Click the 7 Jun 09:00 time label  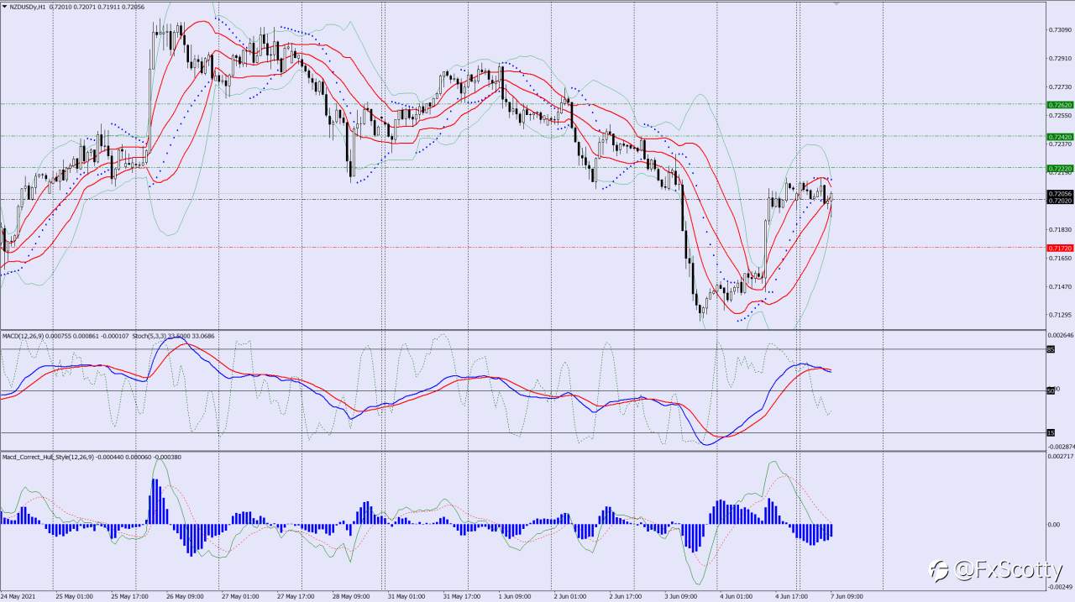point(847,597)
